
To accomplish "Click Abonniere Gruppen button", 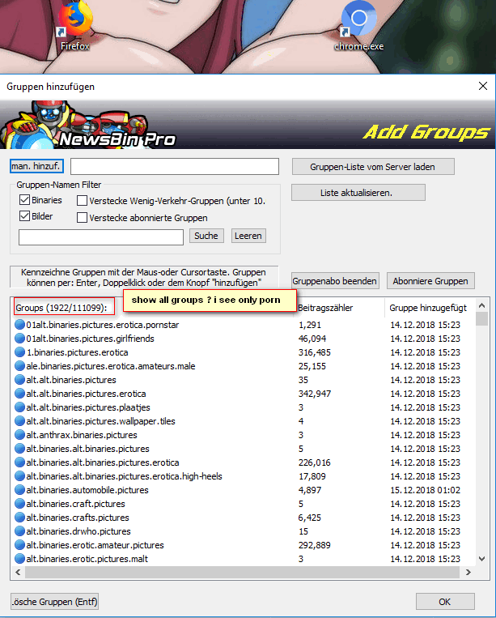I will pos(430,281).
